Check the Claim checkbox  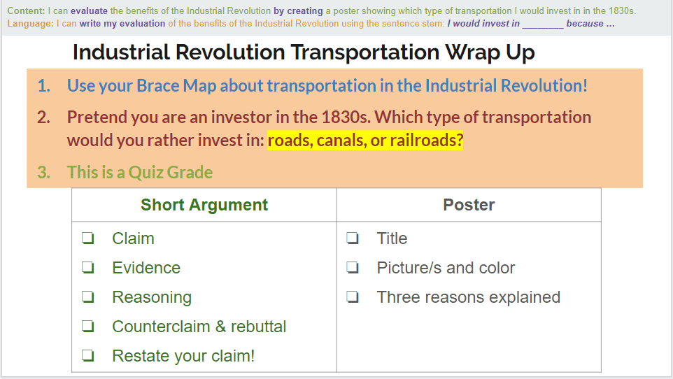coord(88,238)
